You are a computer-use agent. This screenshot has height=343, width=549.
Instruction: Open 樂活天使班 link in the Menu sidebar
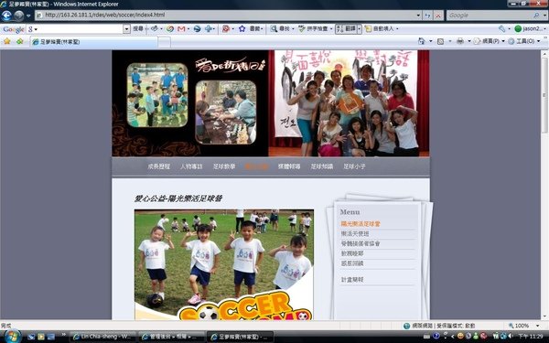point(355,233)
